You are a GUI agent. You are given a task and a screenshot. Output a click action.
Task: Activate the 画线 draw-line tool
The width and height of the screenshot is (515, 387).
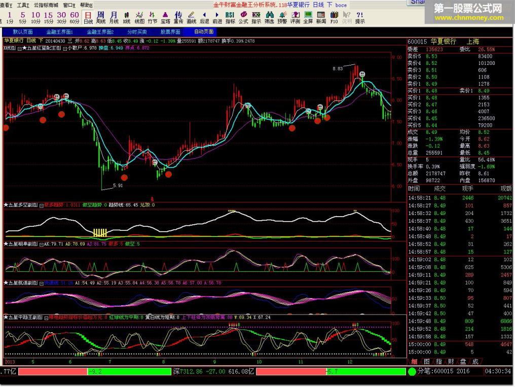click(191, 17)
